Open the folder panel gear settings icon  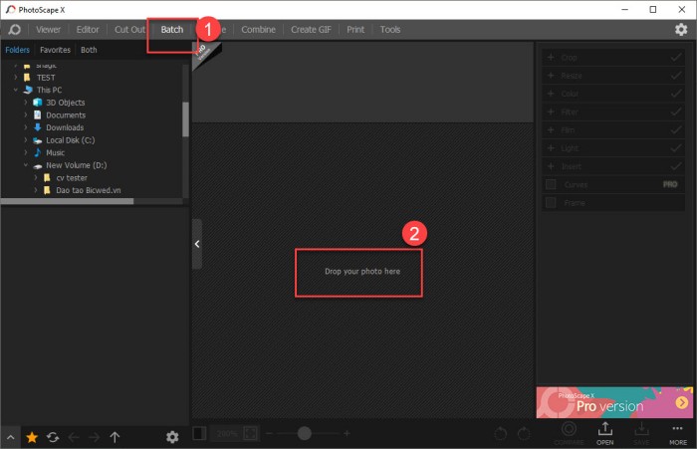(x=172, y=437)
